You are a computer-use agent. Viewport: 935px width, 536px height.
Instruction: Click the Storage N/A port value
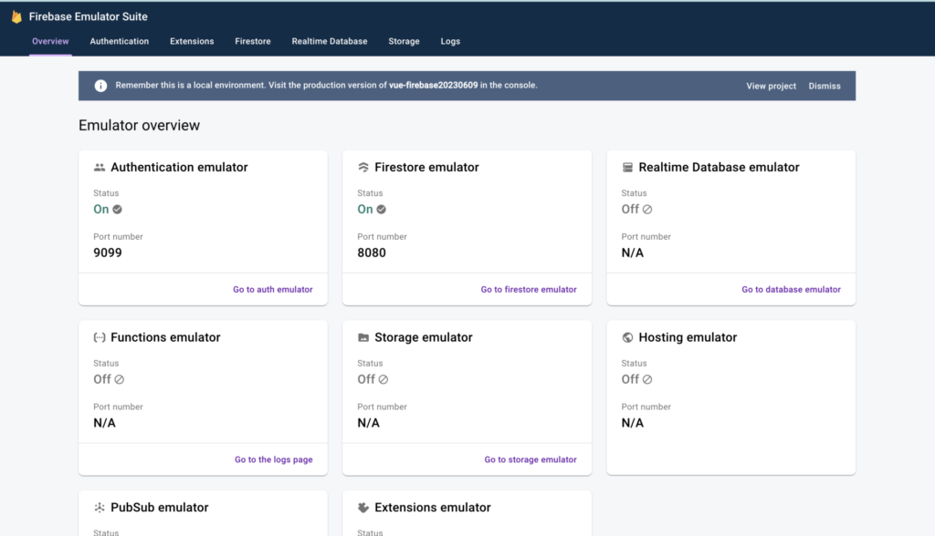[x=369, y=423]
